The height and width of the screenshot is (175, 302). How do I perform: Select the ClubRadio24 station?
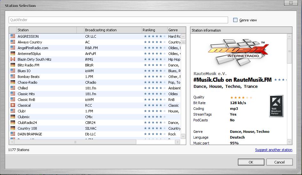95,123
